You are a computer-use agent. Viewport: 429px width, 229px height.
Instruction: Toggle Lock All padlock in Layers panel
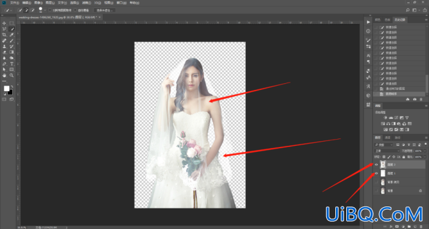403,157
